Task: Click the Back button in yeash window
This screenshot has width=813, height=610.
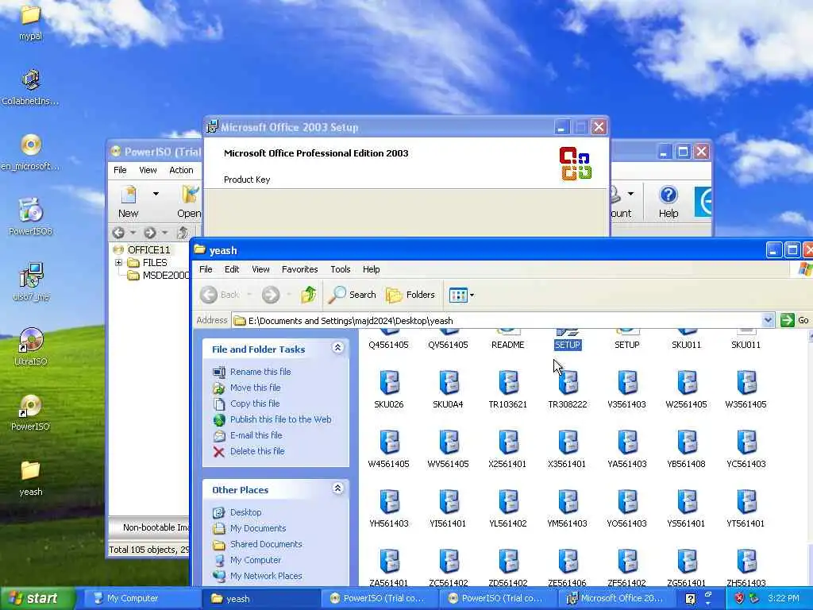Action: coord(221,295)
